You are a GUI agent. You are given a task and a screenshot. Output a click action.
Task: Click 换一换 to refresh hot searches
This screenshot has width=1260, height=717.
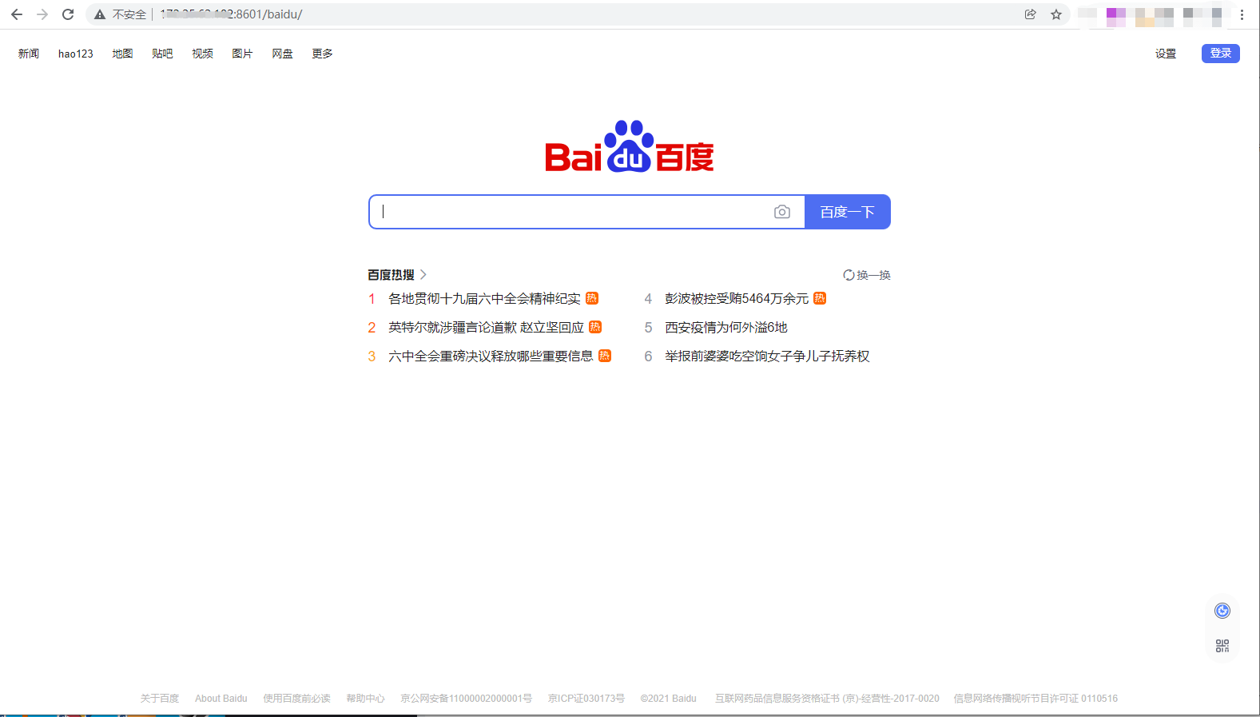[873, 275]
